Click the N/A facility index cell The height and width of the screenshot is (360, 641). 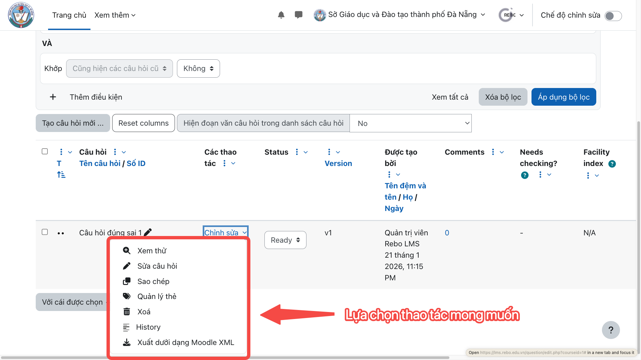pos(589,233)
